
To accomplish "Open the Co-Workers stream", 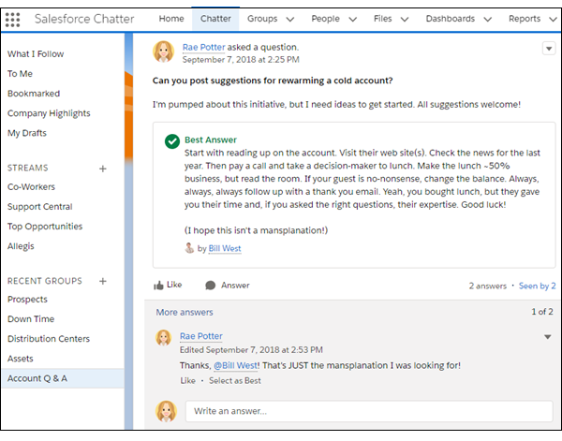I will 31,187.
